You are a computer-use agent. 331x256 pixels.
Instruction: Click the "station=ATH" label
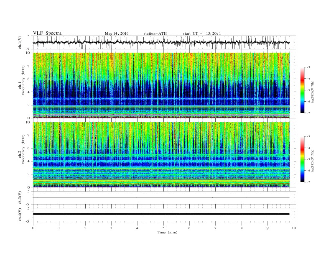coord(155,33)
